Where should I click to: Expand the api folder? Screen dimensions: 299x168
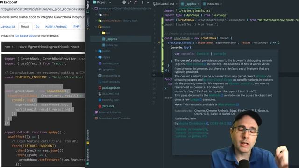(100, 33)
